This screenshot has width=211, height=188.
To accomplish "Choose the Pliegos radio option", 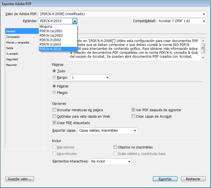I will click(54, 92).
